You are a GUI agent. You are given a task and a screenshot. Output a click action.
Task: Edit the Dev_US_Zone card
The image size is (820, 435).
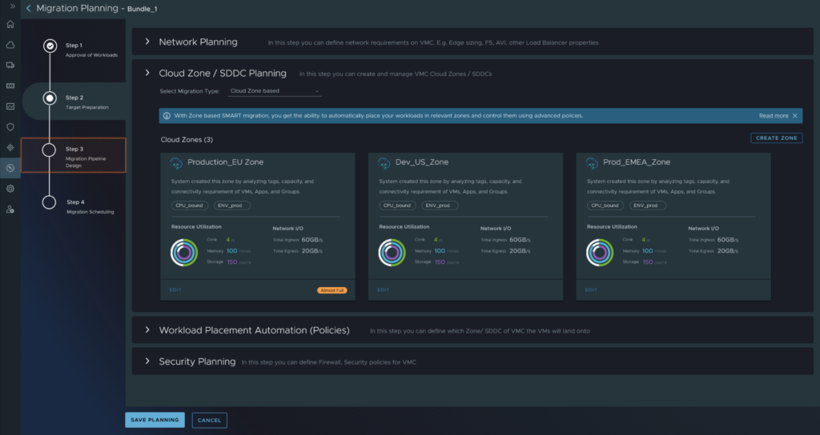tap(384, 289)
